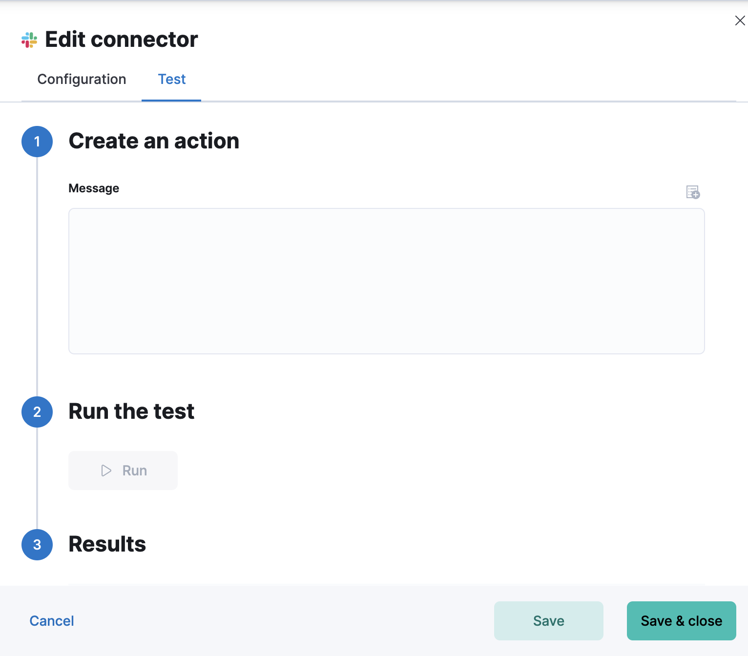Click the Create an action heading
Image resolution: width=748 pixels, height=656 pixels.
tap(154, 141)
